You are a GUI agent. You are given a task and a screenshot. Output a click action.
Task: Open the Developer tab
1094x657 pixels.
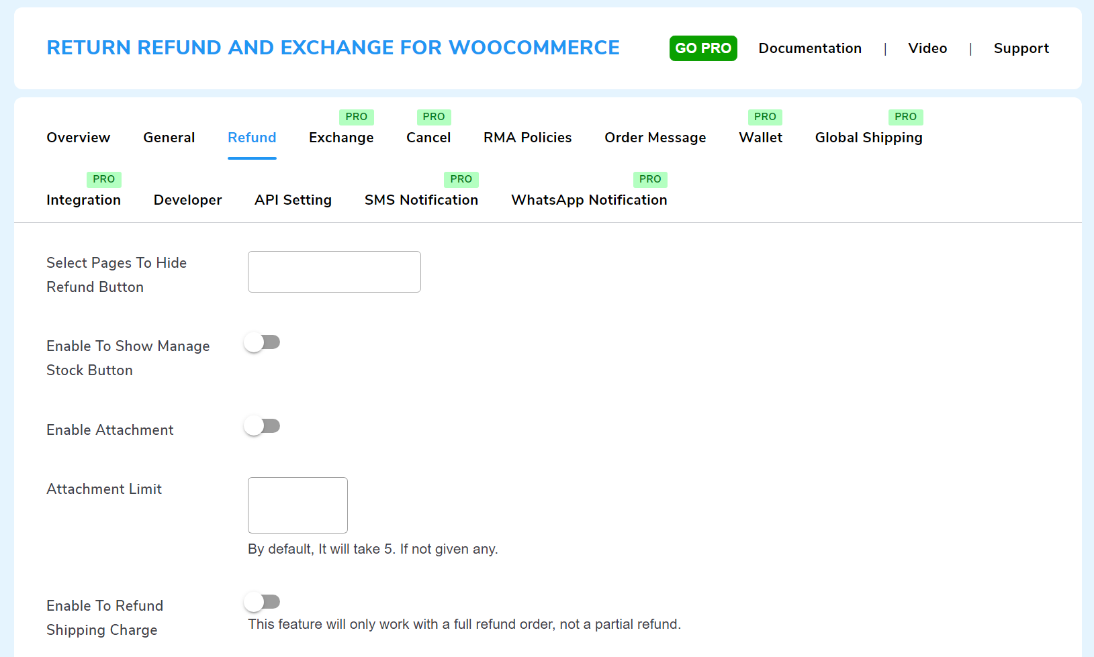(187, 199)
